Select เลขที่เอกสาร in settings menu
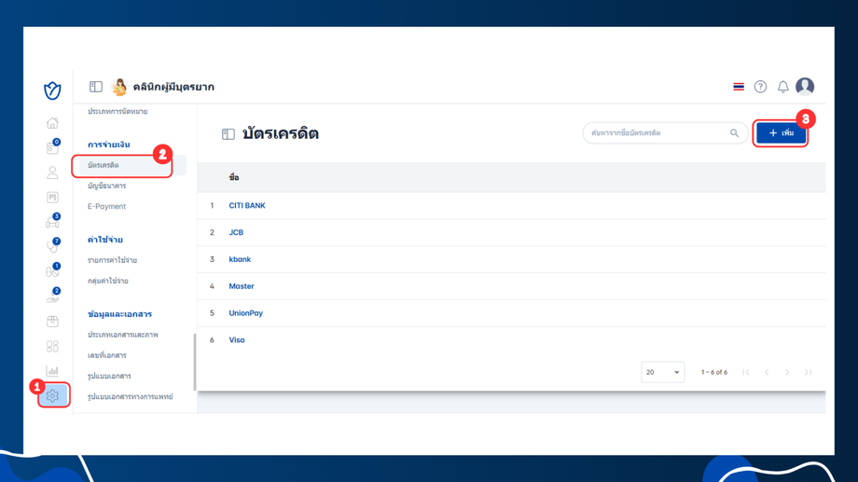The height and width of the screenshot is (482, 858). coord(106,355)
